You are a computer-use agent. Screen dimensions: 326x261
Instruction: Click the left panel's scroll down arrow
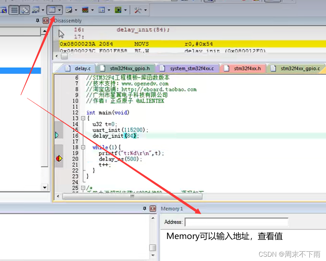(x=45, y=187)
